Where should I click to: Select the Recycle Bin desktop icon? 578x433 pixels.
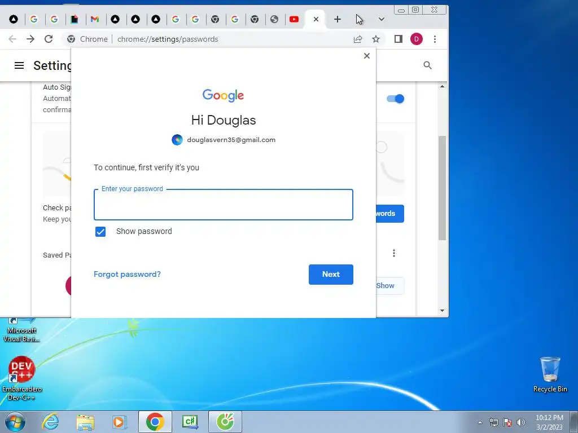pos(550,374)
